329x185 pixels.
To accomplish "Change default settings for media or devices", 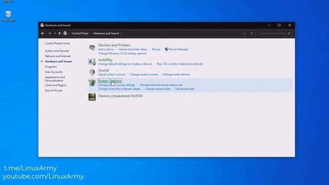I will point(125,64).
